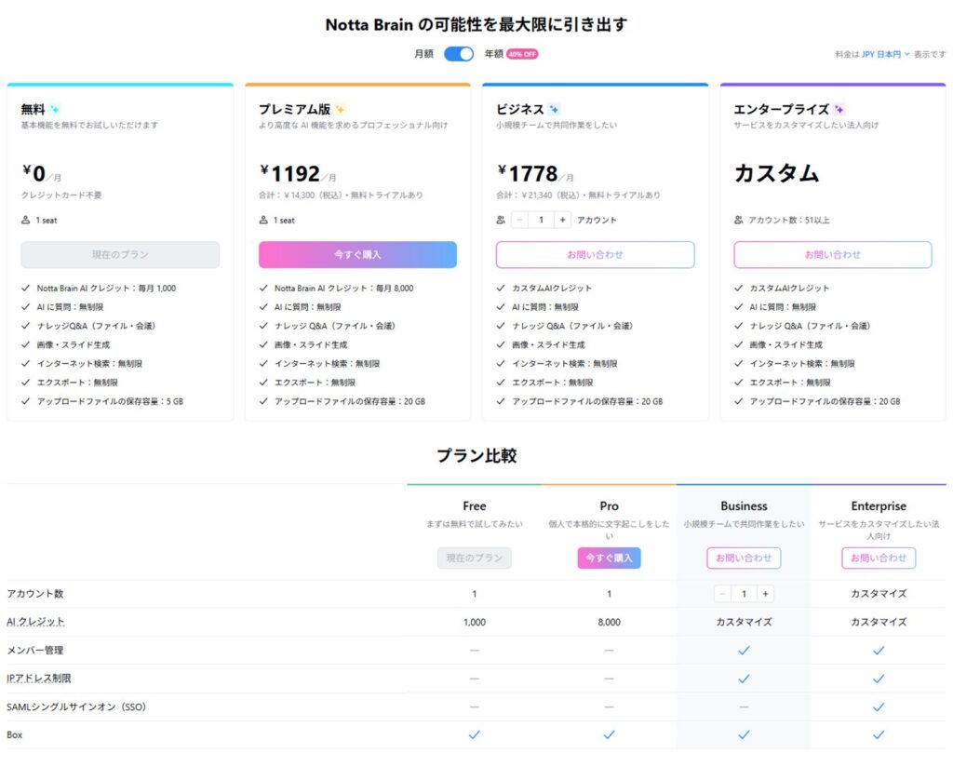This screenshot has height=767, width=953.
Task: Click the seat icon in the プレミアム版 card
Action: [x=263, y=221]
